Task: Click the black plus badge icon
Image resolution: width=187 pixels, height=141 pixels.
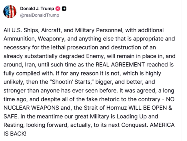Action: tap(64, 8)
